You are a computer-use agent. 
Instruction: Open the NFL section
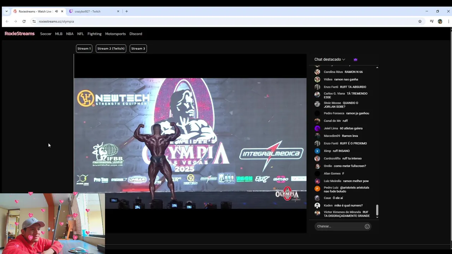[81, 34]
